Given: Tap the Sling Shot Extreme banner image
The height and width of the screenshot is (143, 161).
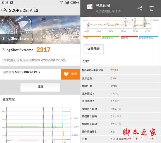Looking at the screenshot, I should (40, 30).
